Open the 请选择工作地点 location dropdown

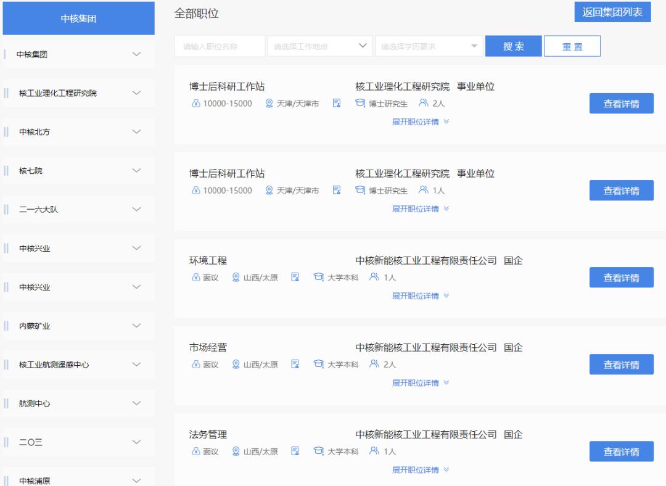(x=319, y=46)
